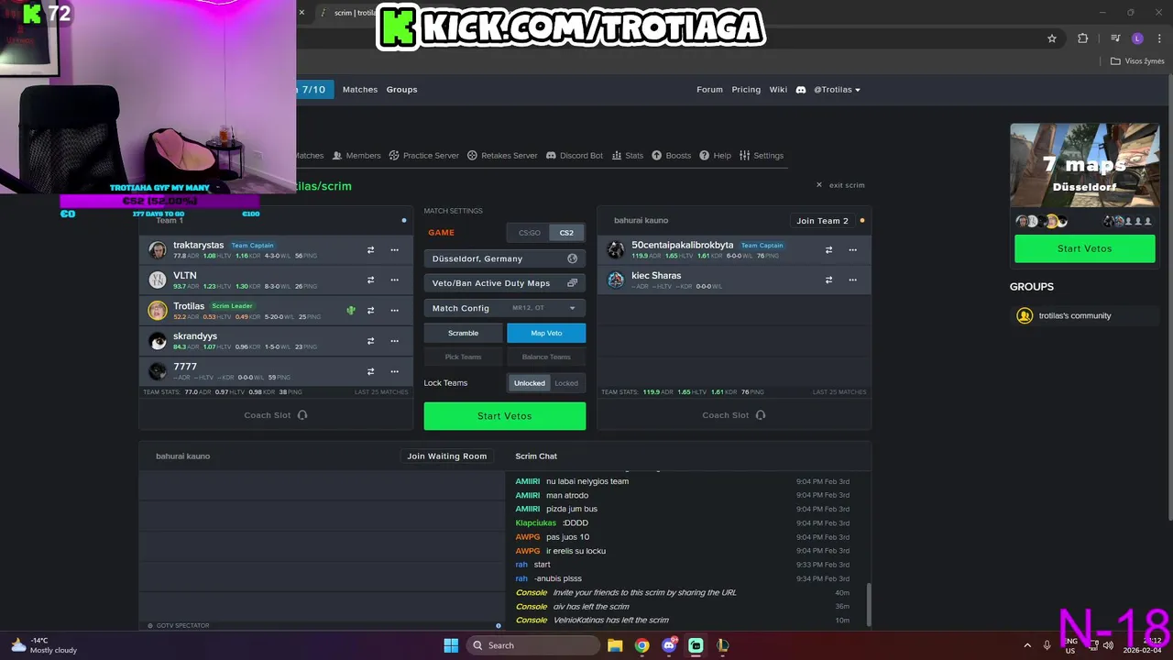The height and width of the screenshot is (660, 1173).
Task: Click the globe icon in the Düsseldorf field
Action: pos(572,258)
